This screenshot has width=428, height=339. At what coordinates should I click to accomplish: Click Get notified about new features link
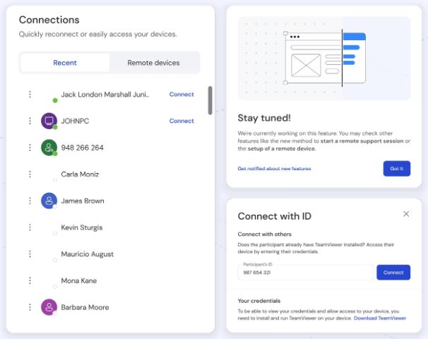click(x=274, y=169)
